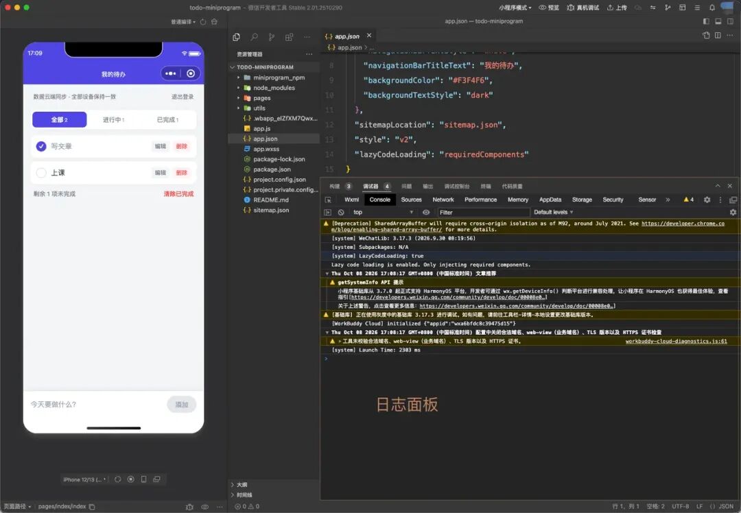Click 清除已完成 link
The width and height of the screenshot is (741, 513).
178,193
